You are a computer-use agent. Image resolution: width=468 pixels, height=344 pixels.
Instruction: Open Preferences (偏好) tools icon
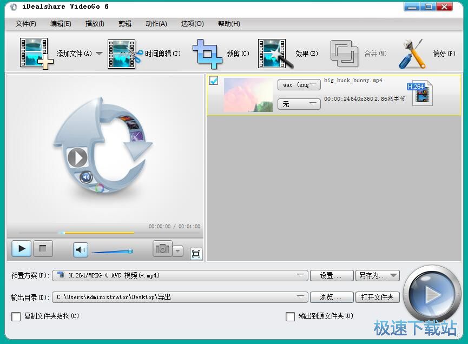412,54
